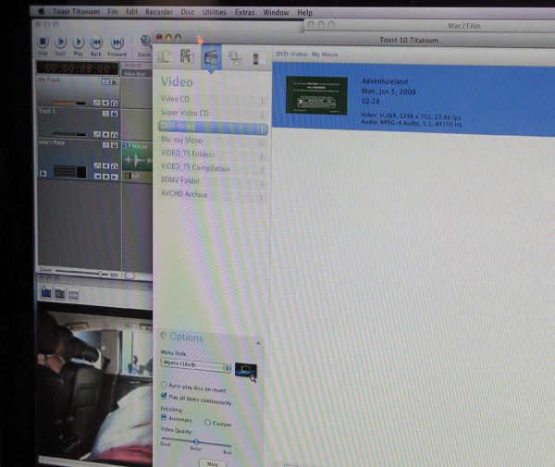Open the Help menu

[304, 13]
